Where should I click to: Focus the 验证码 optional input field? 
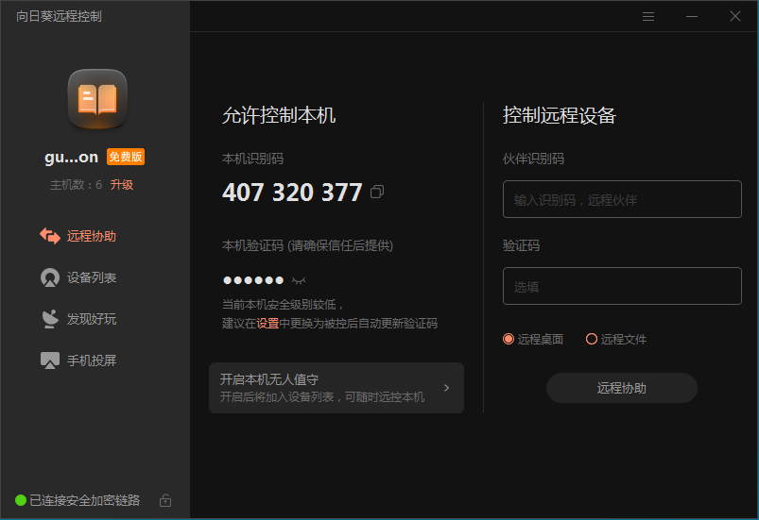[622, 286]
